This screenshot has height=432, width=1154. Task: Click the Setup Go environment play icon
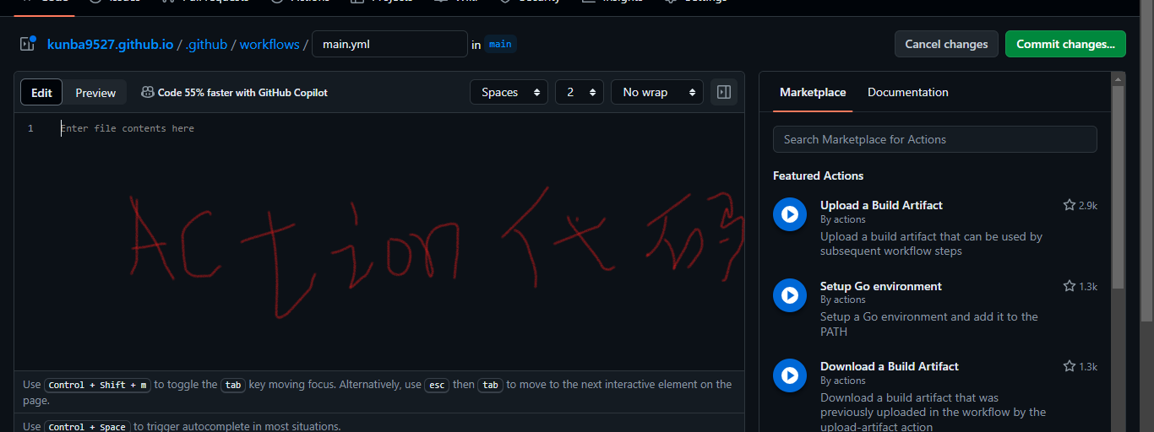pyautogui.click(x=789, y=295)
